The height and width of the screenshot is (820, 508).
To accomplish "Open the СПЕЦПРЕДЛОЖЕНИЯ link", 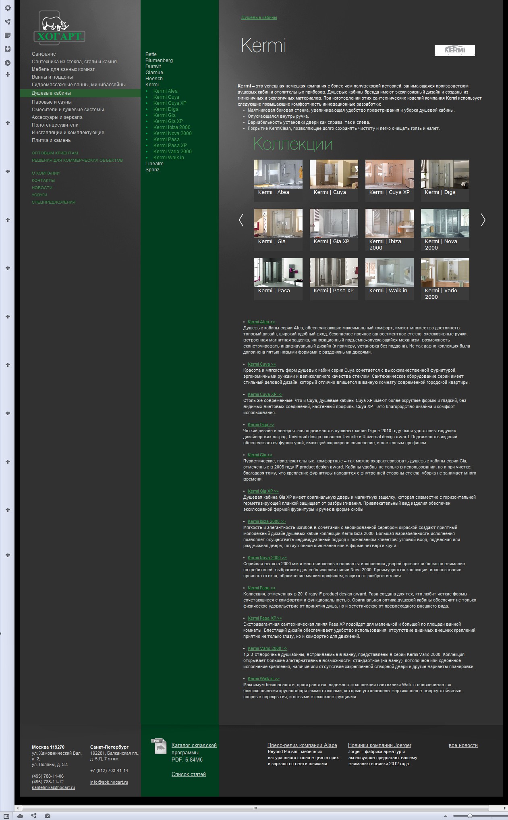I will [54, 202].
